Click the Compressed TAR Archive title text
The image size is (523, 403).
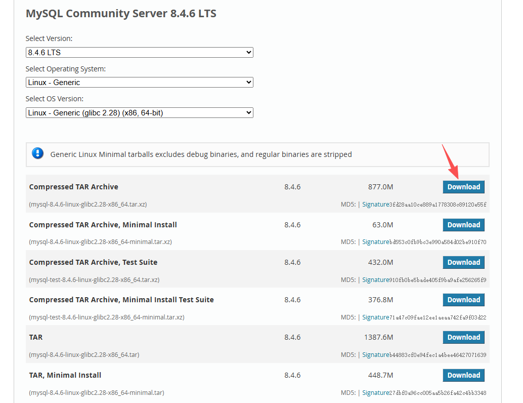[74, 187]
